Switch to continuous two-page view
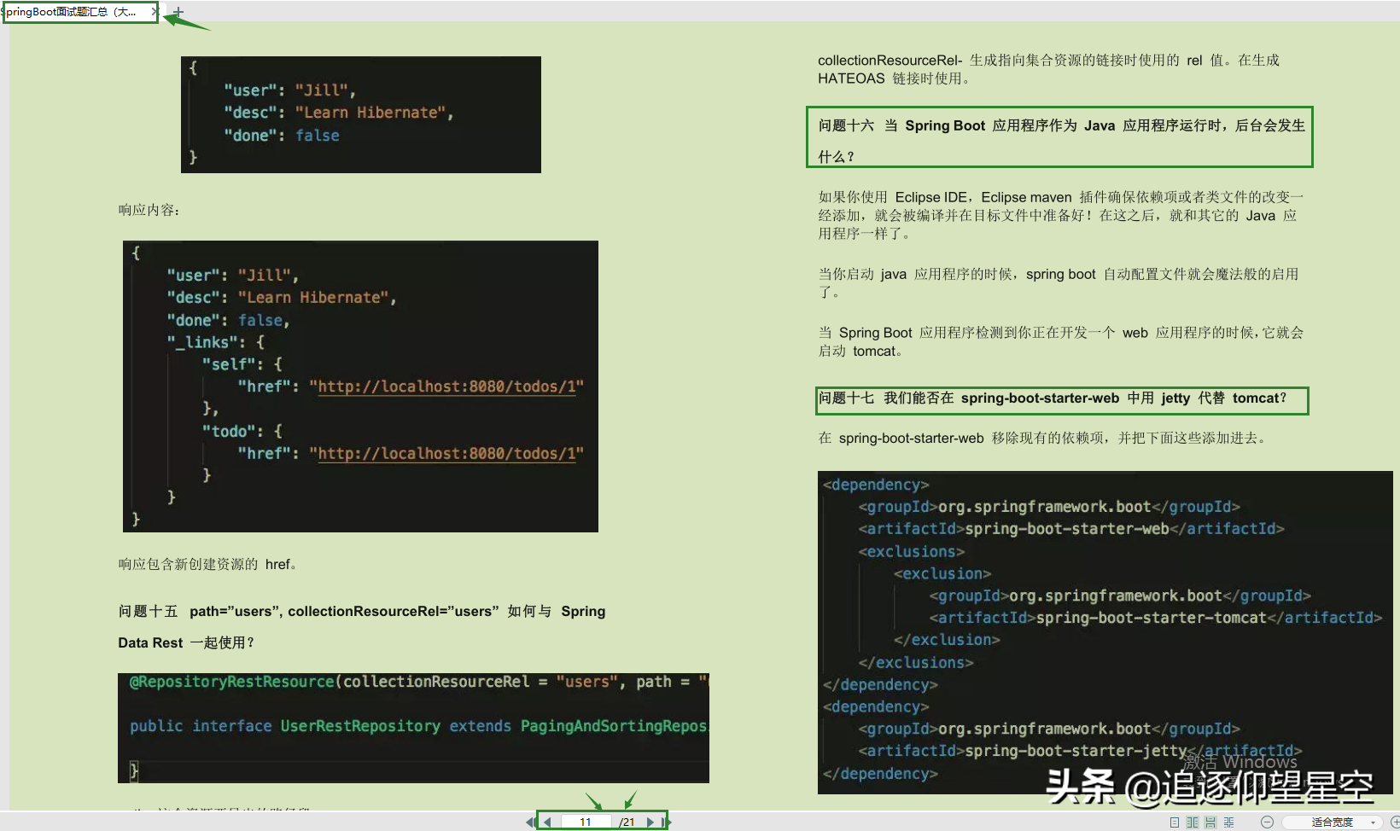This screenshot has height=831, width=1400. coord(1228,822)
